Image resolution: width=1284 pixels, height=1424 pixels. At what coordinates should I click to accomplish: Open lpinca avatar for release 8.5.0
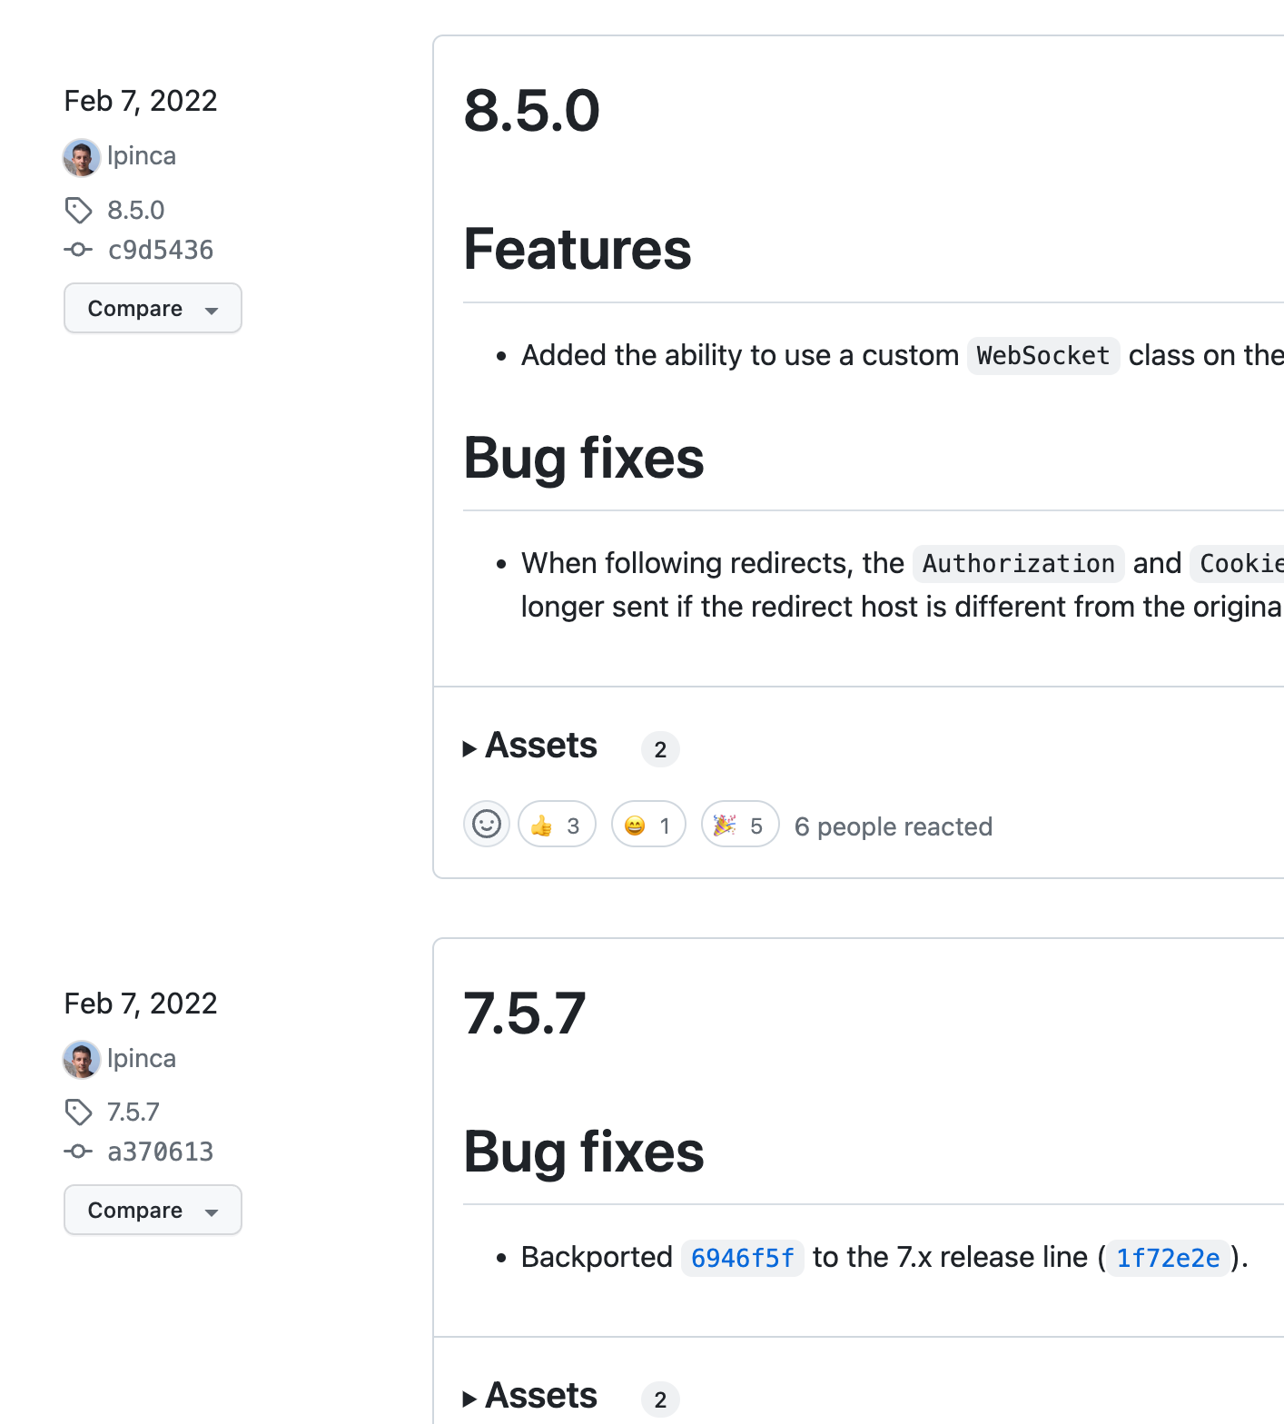tap(81, 157)
